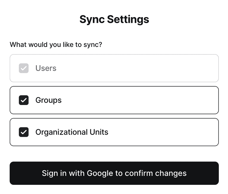
Task: Click the 'What would you like to sync?' prompt
Action: click(56, 44)
